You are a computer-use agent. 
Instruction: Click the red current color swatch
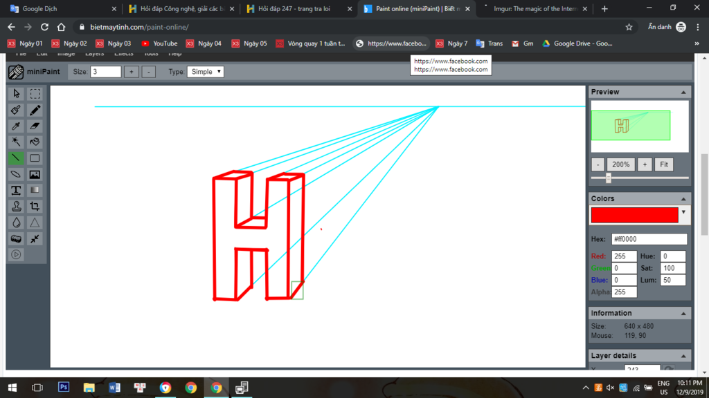pyautogui.click(x=634, y=216)
